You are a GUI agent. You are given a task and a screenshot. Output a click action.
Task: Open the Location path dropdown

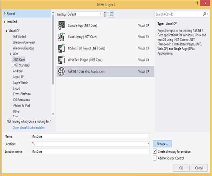point(148,144)
